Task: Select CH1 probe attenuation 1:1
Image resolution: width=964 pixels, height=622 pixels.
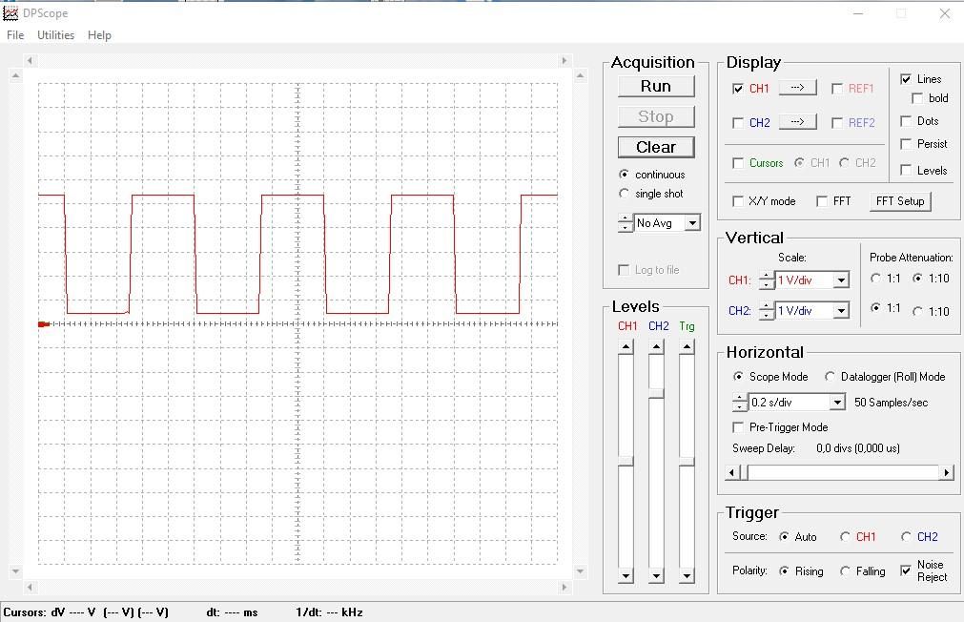Action: point(876,278)
